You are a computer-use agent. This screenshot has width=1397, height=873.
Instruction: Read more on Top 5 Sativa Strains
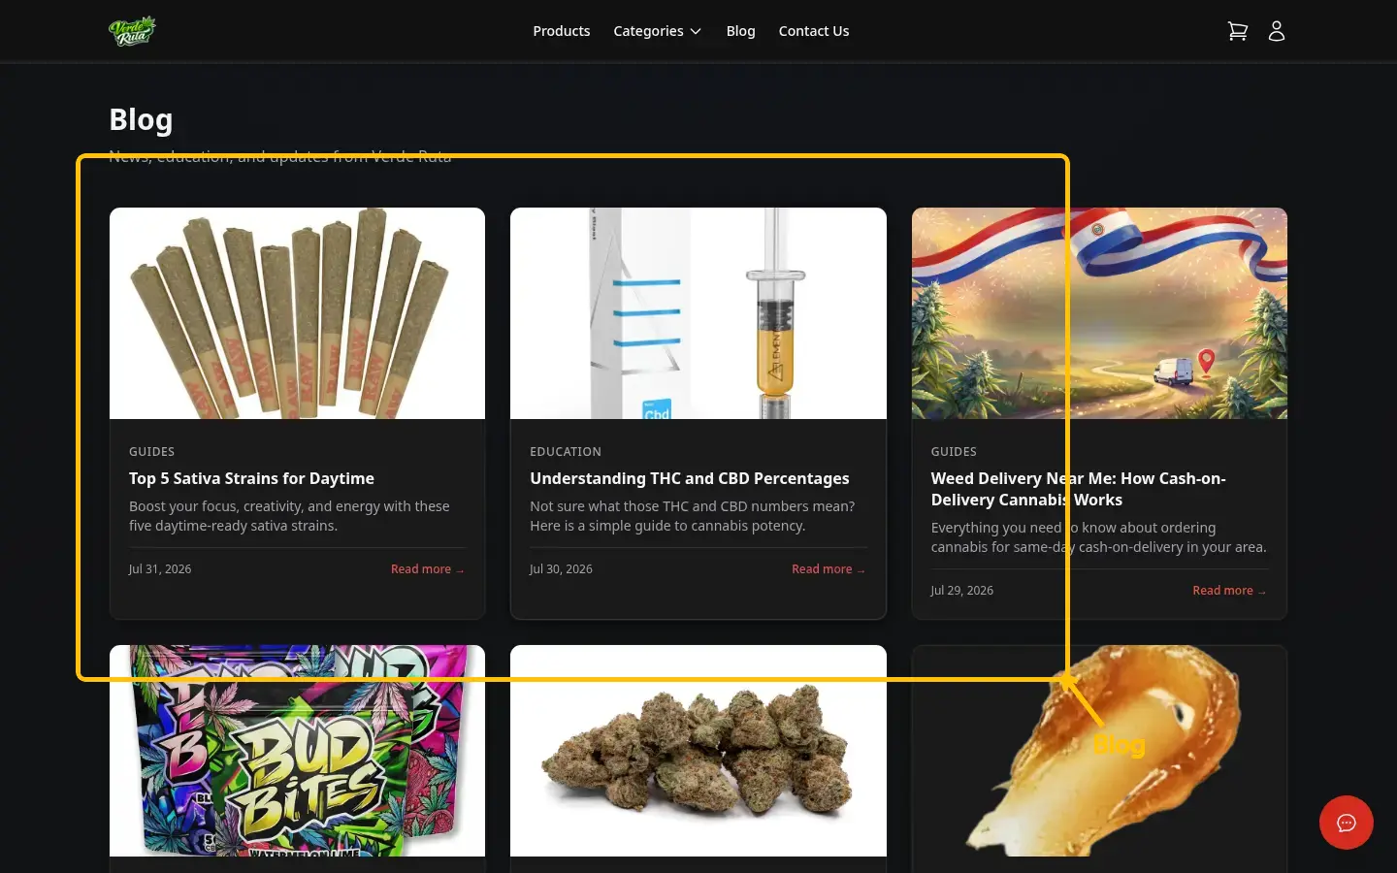[428, 569]
